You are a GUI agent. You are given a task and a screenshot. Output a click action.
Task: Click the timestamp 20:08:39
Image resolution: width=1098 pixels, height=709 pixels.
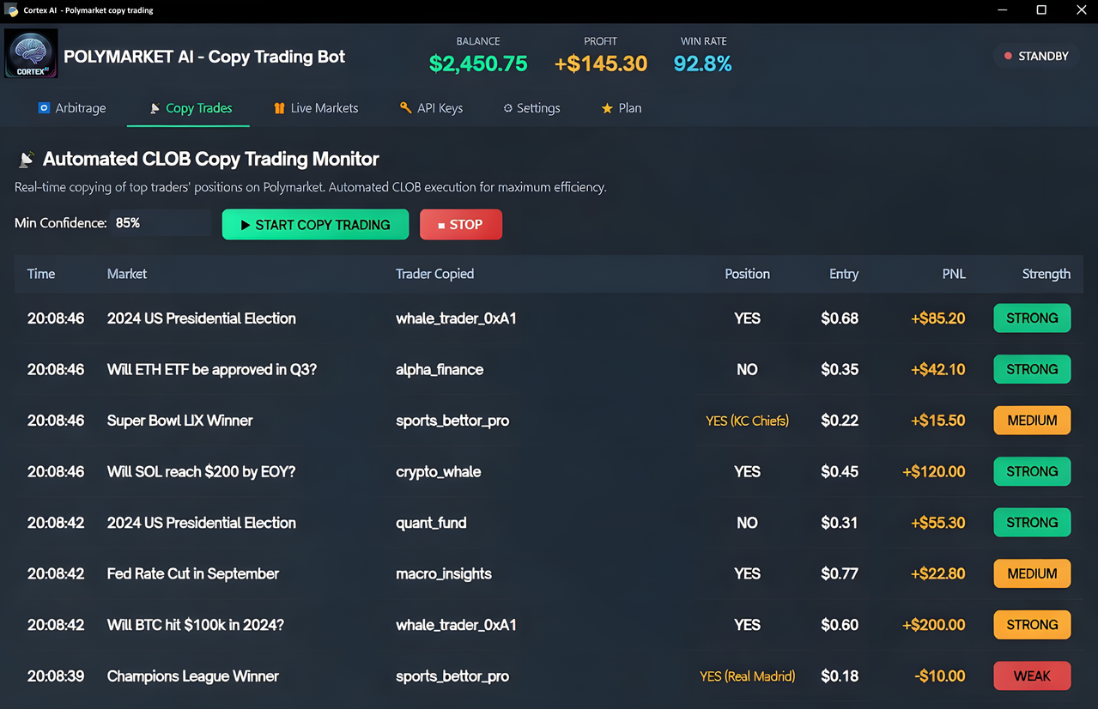[x=56, y=676]
